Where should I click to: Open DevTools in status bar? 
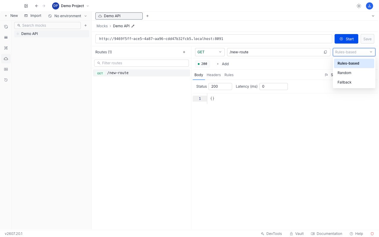pos(272,234)
